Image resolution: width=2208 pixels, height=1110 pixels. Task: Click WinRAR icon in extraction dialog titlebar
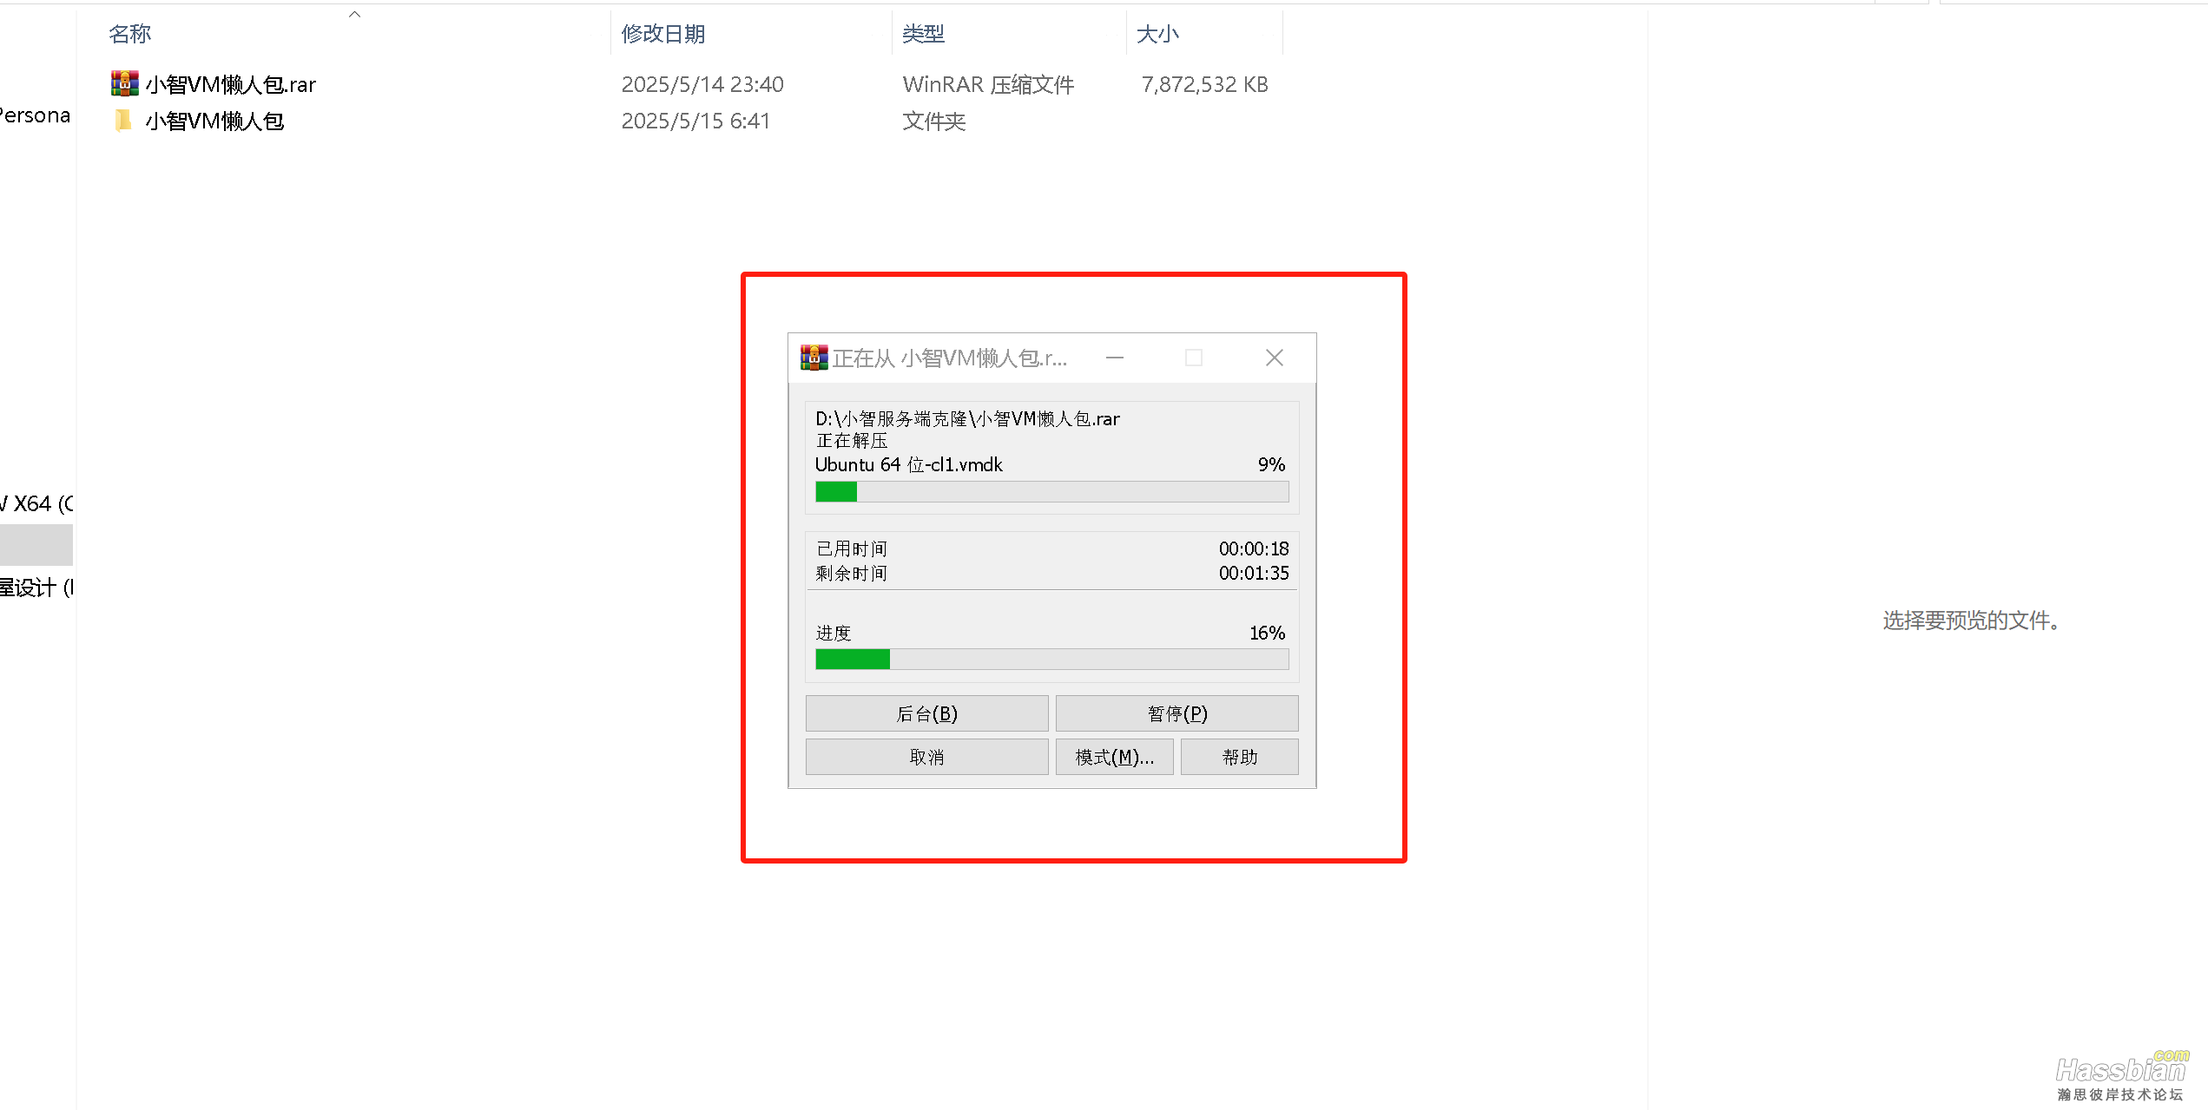click(814, 358)
